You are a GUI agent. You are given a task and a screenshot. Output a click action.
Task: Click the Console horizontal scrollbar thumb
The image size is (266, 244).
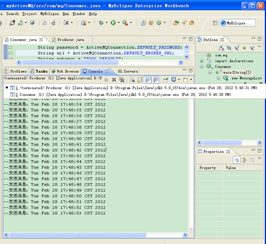coord(78,235)
